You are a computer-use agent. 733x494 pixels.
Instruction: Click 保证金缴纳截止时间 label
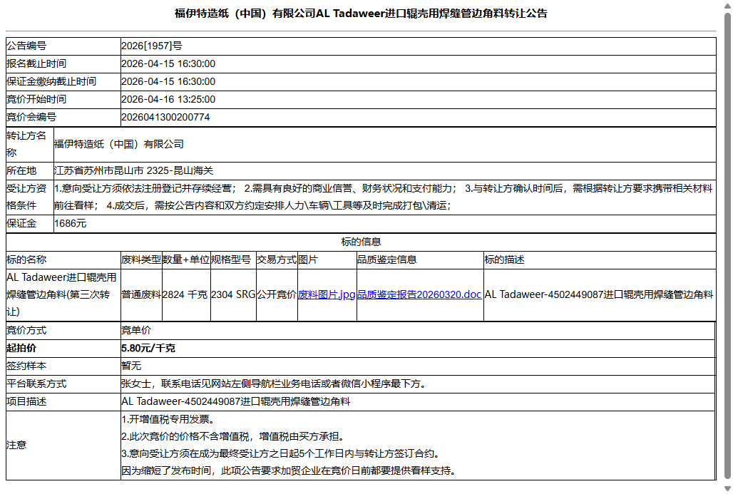pyautogui.click(x=51, y=81)
